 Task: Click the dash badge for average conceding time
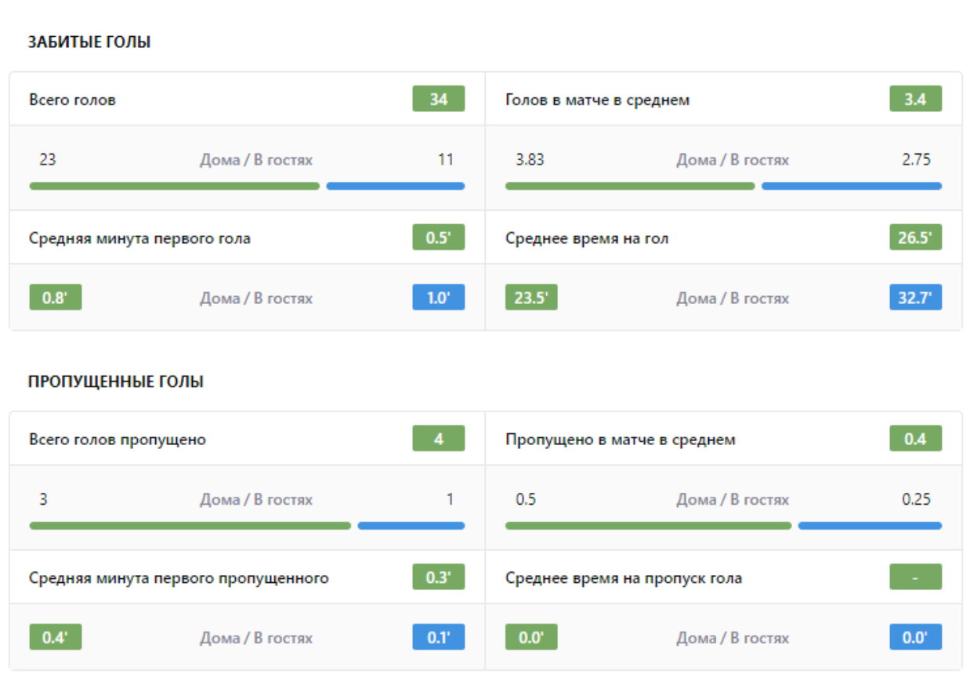pos(915,578)
